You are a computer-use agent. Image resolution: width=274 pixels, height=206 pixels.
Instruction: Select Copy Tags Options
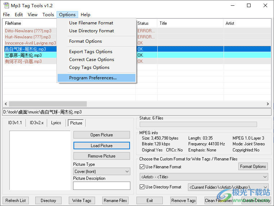point(96,67)
